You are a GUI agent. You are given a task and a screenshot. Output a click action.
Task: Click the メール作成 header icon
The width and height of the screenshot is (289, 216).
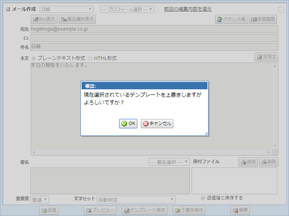click(8, 9)
